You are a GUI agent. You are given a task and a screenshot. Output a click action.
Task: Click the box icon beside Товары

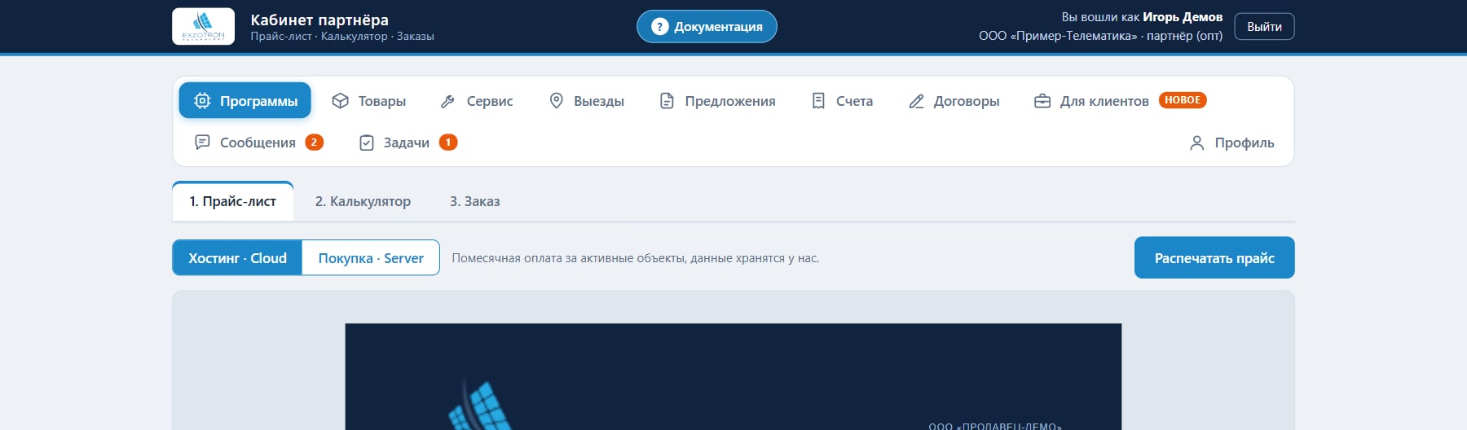tap(341, 101)
